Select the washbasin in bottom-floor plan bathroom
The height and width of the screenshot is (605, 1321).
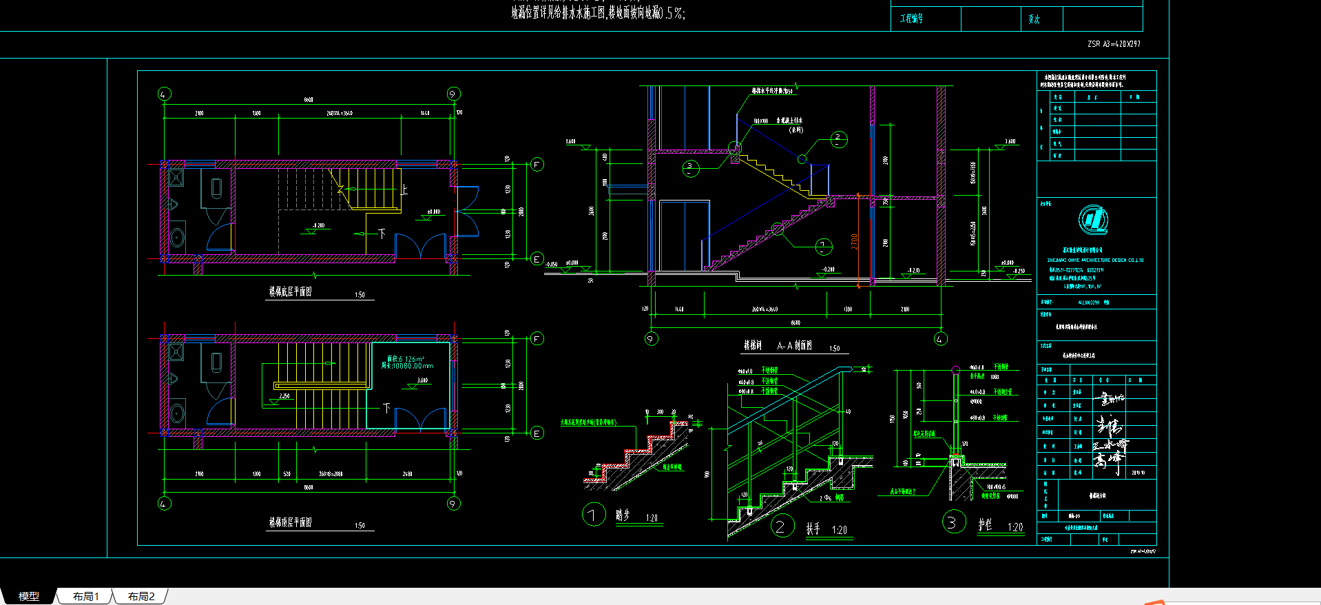click(177, 238)
